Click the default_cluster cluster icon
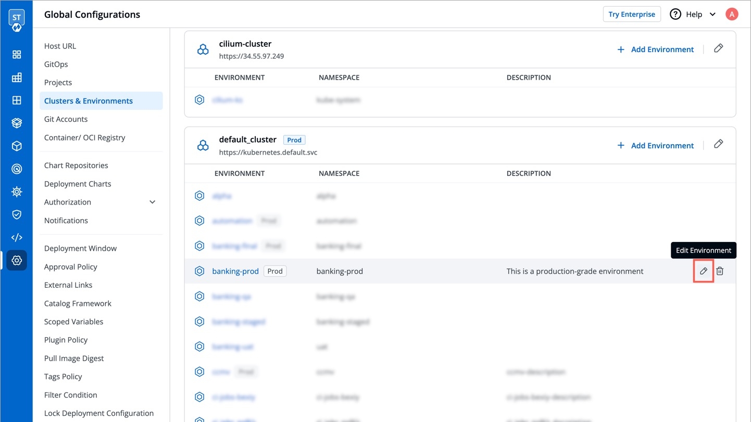This screenshot has height=422, width=751. pos(203,145)
